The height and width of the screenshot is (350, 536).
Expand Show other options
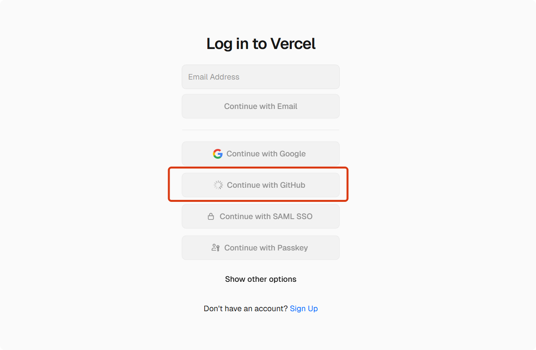pos(261,279)
